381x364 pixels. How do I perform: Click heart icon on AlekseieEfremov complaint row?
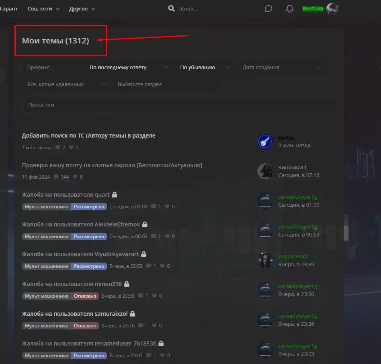pos(167,236)
